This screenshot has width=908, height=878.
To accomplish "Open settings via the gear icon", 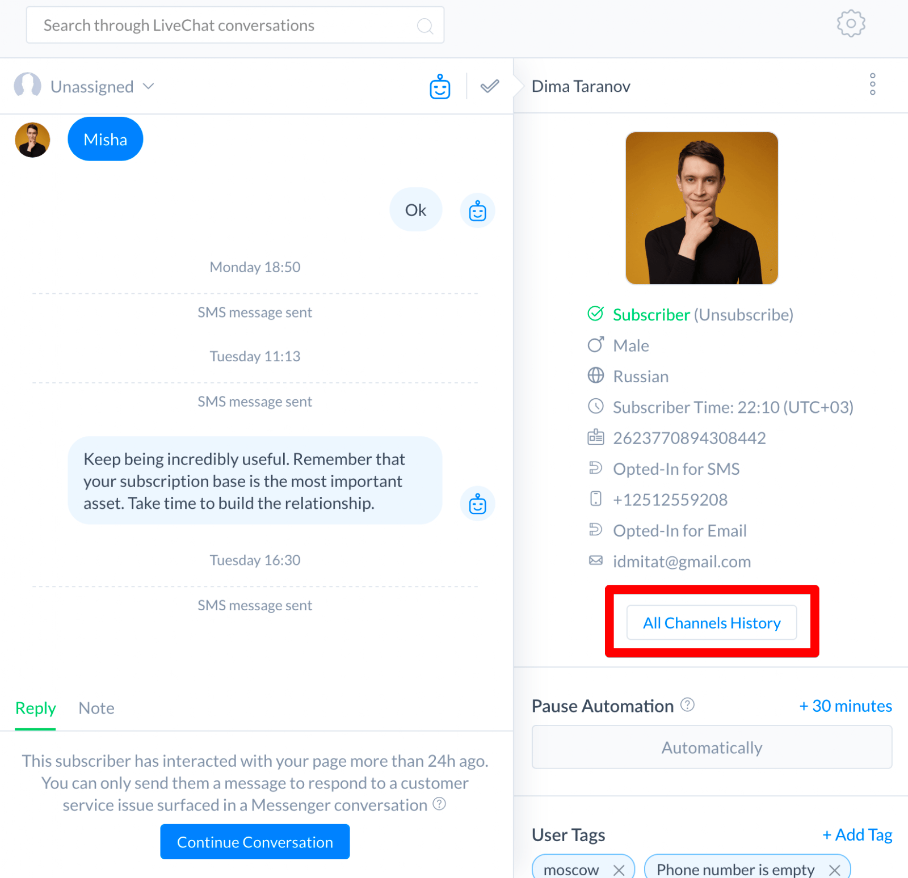I will [851, 24].
